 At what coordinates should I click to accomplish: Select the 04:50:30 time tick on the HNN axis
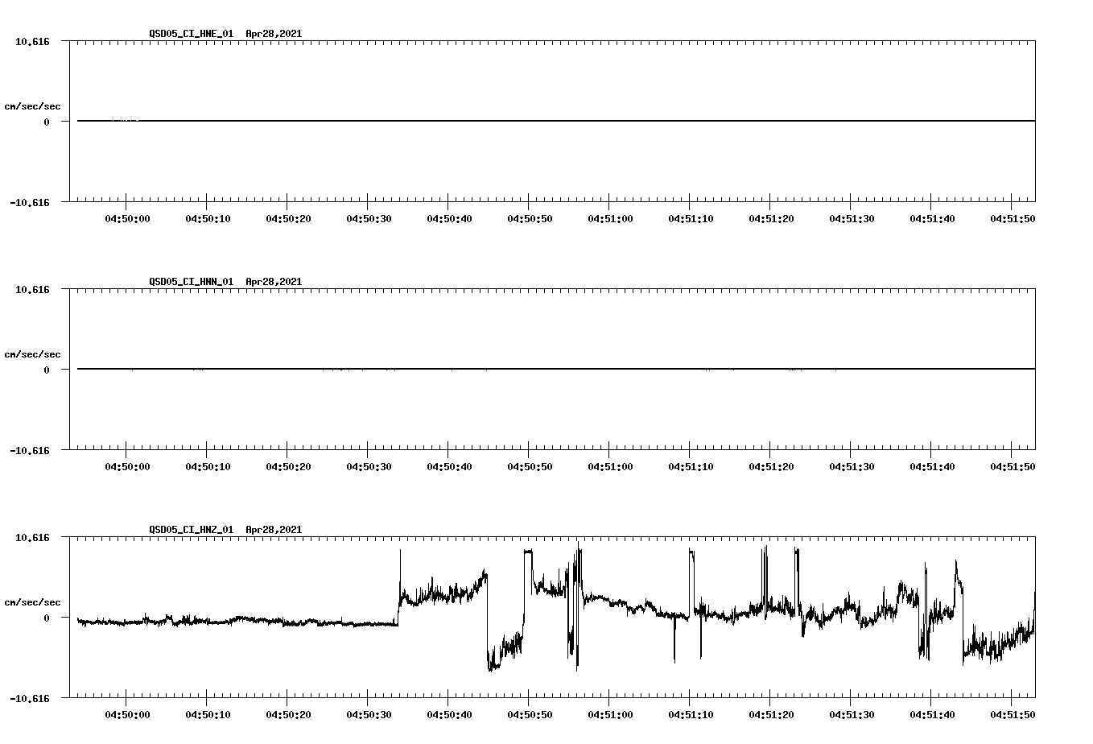click(x=368, y=465)
